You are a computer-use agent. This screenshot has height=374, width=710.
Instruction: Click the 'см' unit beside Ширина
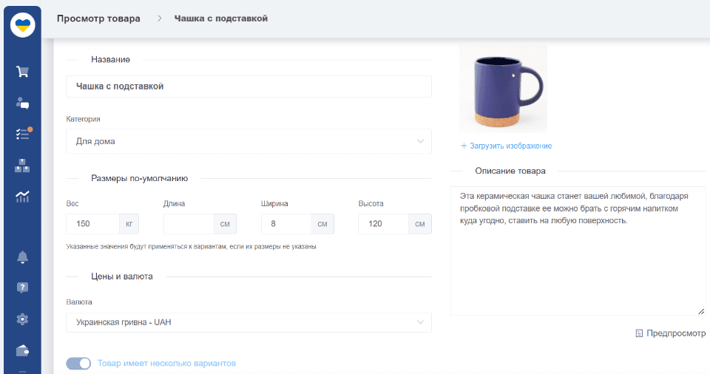pyautogui.click(x=322, y=224)
